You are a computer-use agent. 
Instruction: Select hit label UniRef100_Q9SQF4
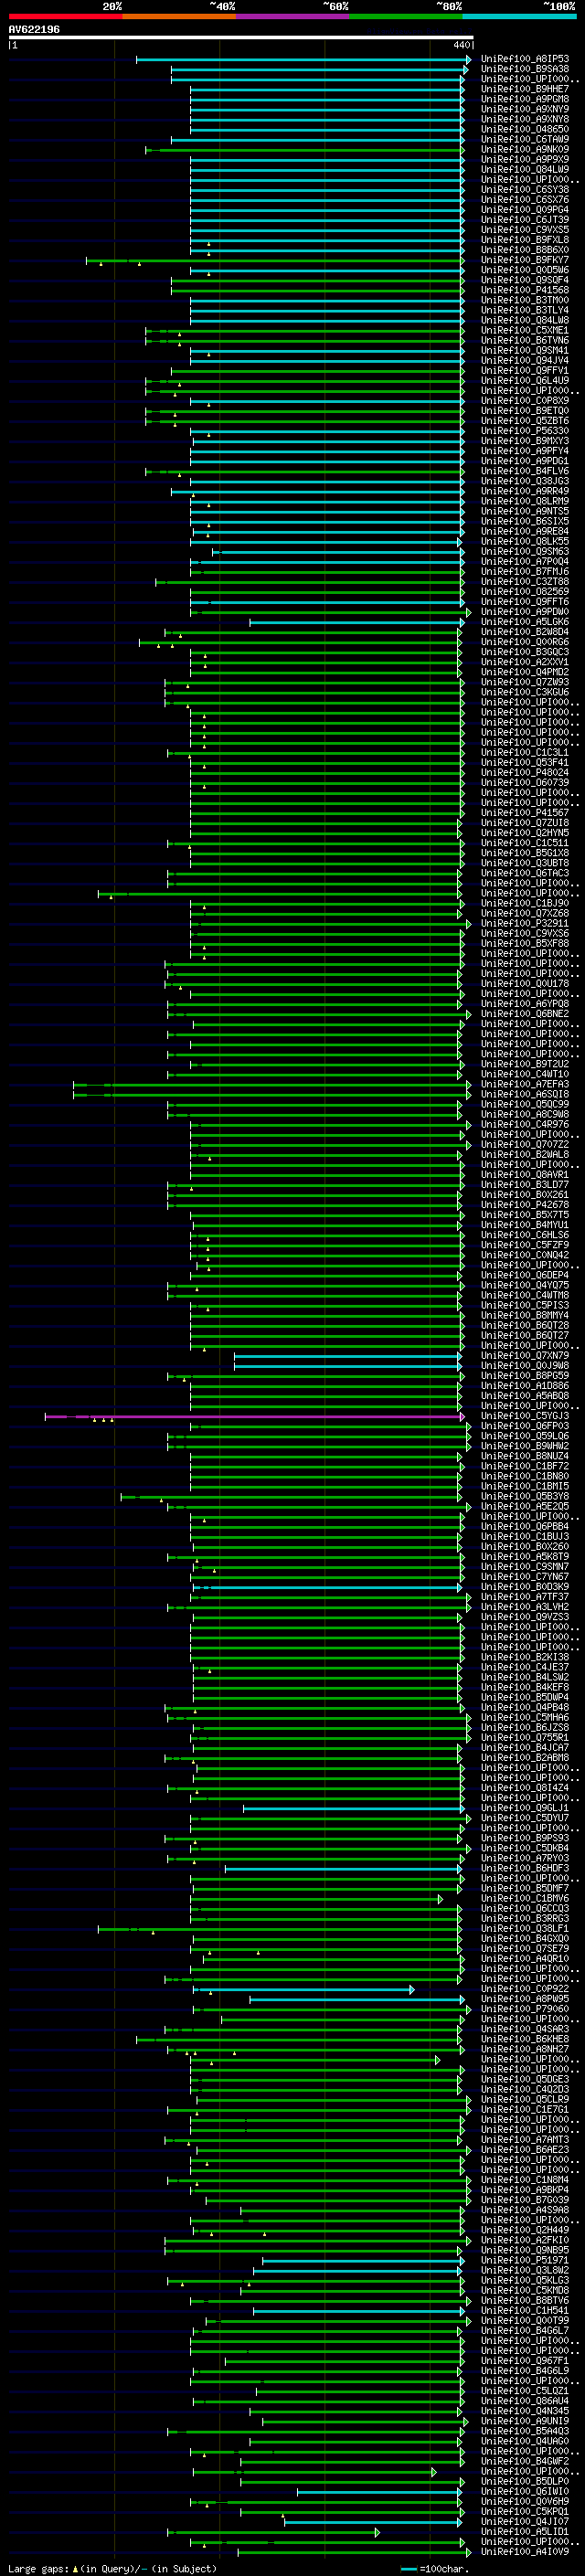(x=525, y=281)
